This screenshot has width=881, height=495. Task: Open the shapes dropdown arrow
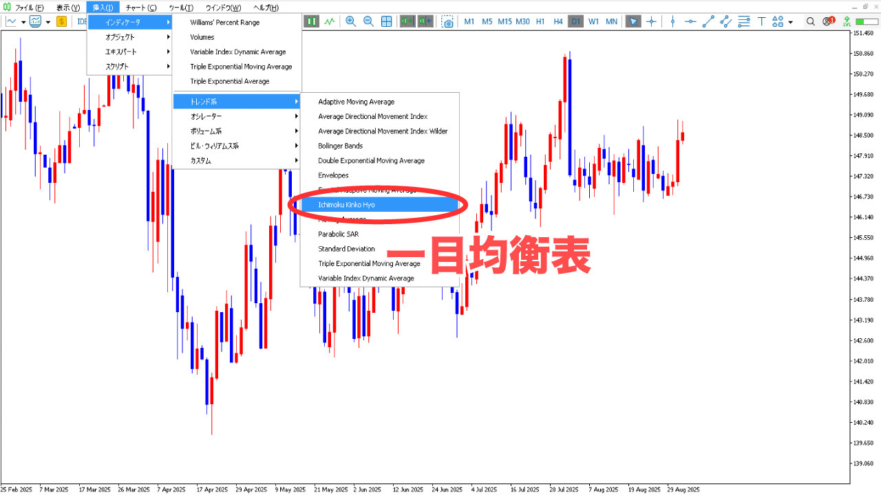point(790,21)
